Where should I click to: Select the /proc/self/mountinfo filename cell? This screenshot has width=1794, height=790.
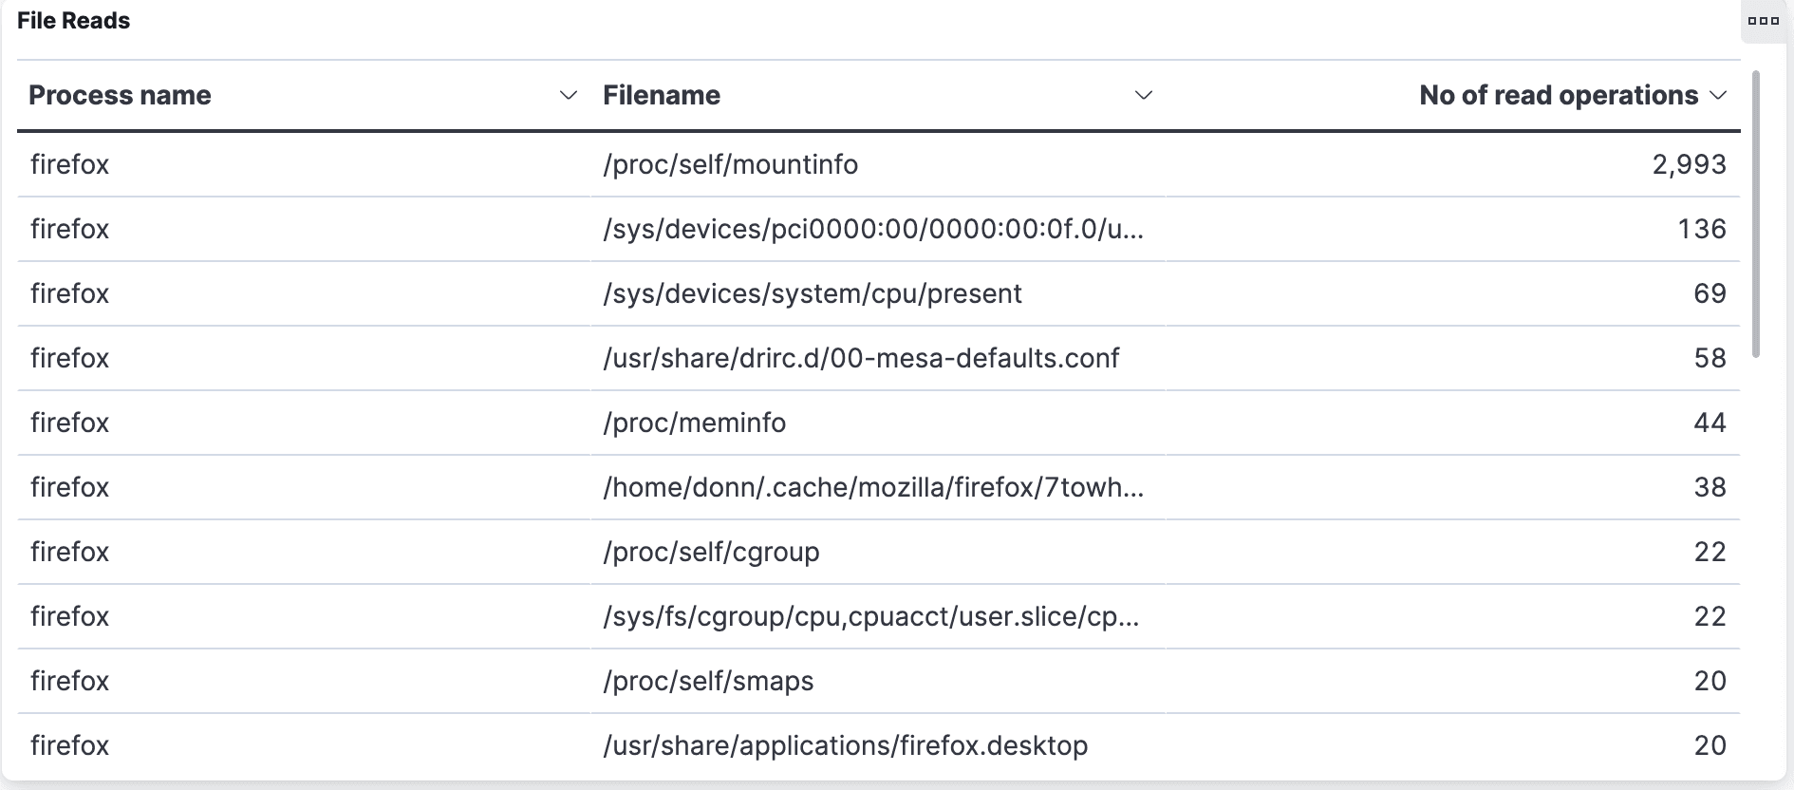[730, 164]
